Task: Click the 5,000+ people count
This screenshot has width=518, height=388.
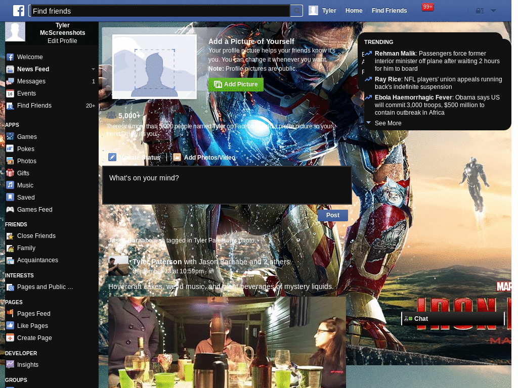Action: coord(129,116)
